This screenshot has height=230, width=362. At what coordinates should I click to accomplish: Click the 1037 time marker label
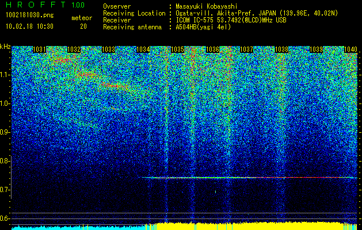[x=247, y=49]
